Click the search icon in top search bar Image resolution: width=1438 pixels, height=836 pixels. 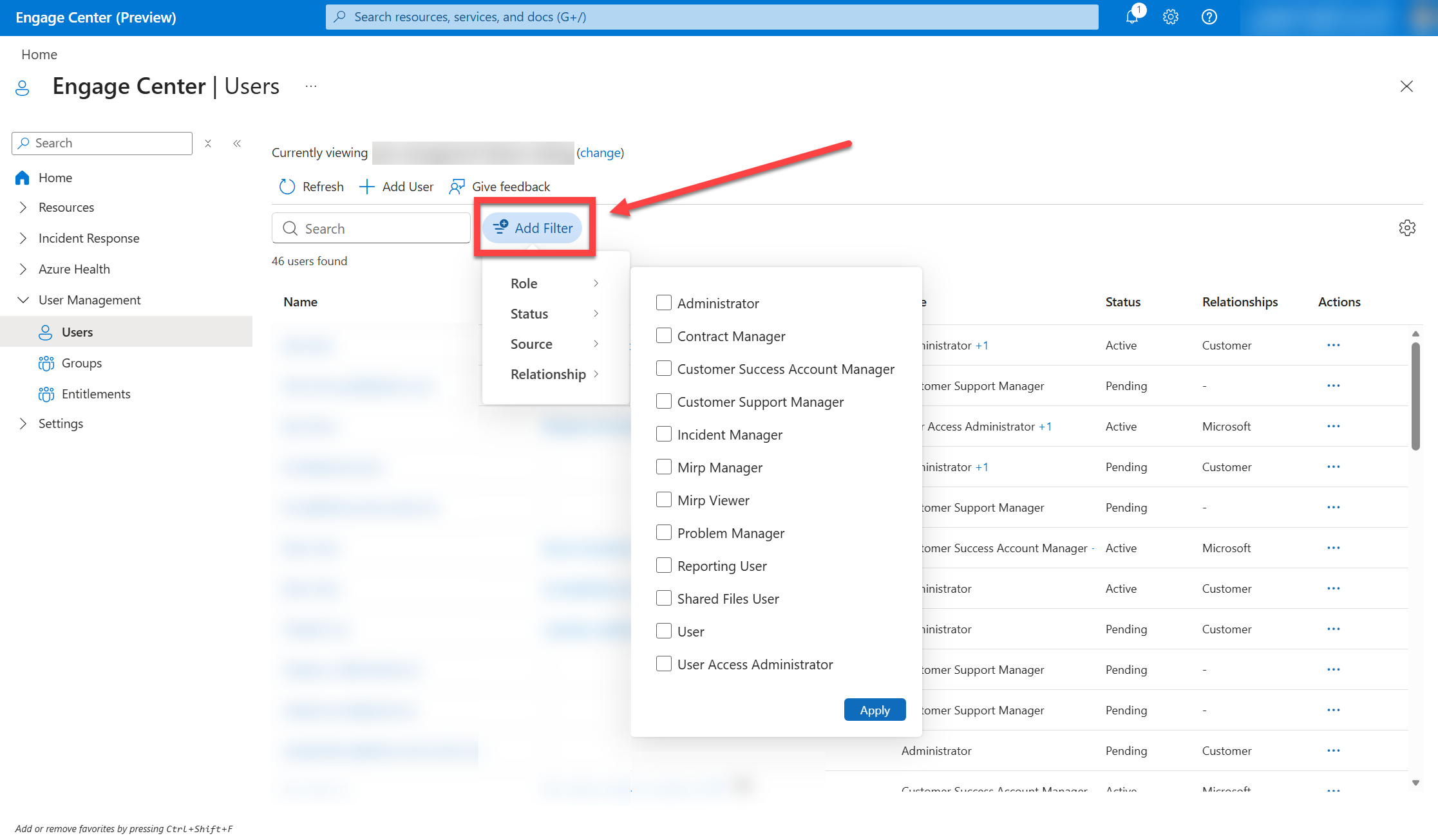click(340, 17)
